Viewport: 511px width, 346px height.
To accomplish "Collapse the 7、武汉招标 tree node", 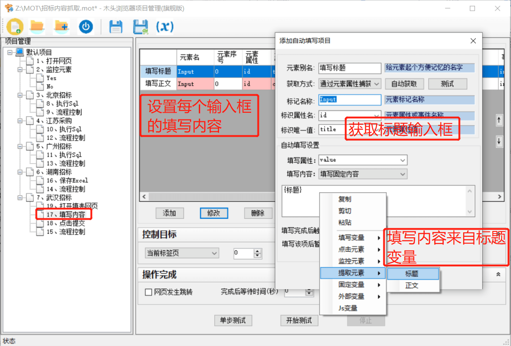I will point(20,198).
